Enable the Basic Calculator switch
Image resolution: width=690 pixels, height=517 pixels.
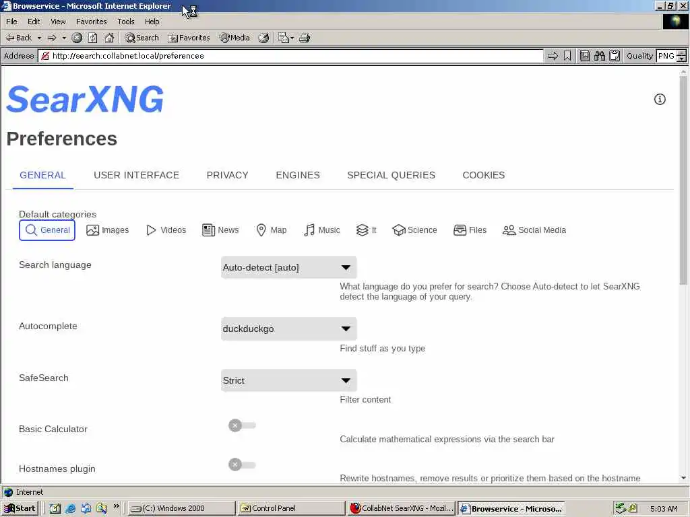[242, 425]
